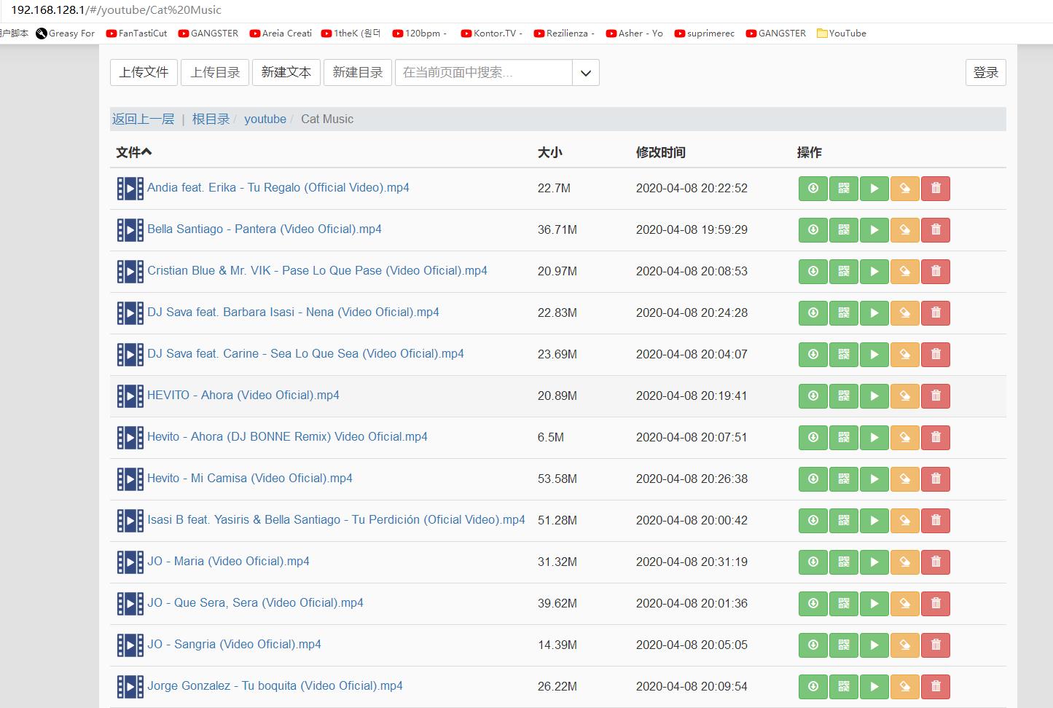
Task: Play the Cristian Blue Pase Lo Que Pase video
Action: point(874,272)
